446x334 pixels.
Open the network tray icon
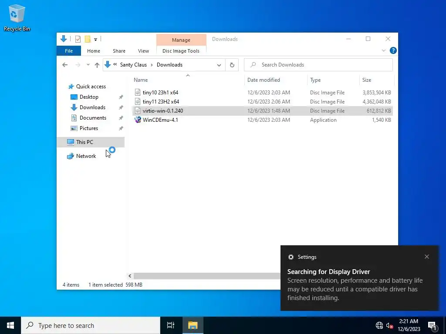(379, 325)
